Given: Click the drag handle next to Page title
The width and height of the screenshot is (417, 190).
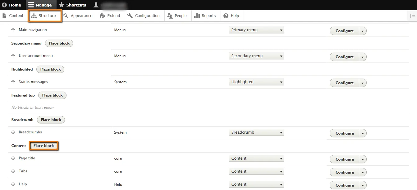Looking at the screenshot, I should [13, 158].
